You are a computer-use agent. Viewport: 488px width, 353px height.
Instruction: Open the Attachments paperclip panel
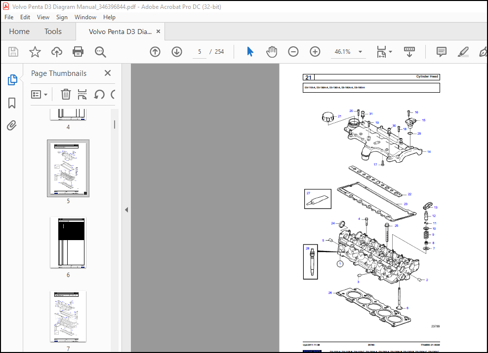12,126
